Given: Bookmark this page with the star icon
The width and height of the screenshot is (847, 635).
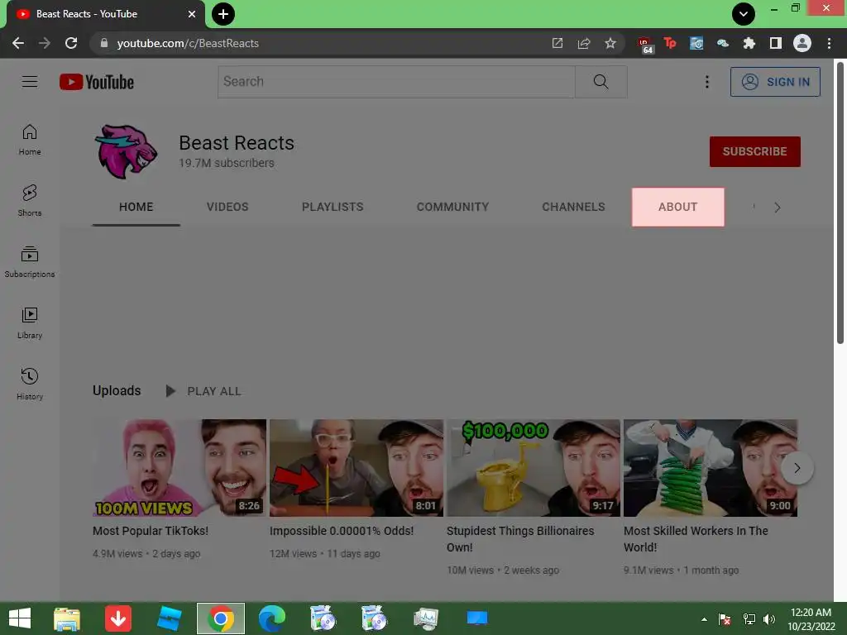Looking at the screenshot, I should tap(610, 43).
